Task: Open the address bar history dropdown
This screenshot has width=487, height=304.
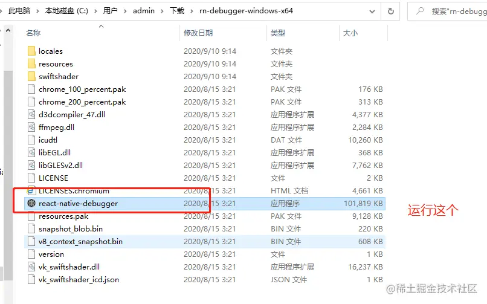Action: [372, 11]
